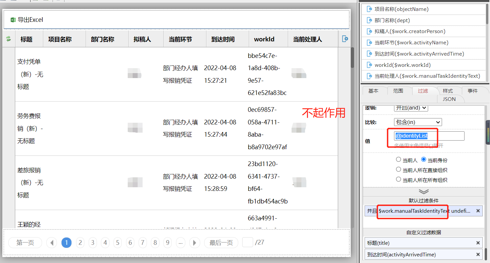Go to page 8 in pagination
The image size is (490, 263).
[x=155, y=242]
